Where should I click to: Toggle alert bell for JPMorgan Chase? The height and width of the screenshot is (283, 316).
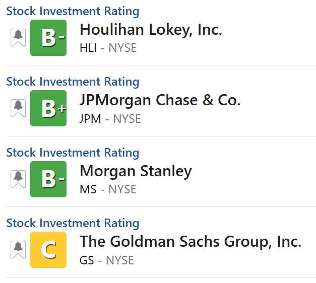pos(18,108)
